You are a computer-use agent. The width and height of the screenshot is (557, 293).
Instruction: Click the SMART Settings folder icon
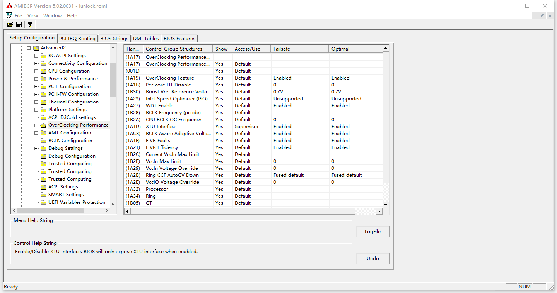43,195
